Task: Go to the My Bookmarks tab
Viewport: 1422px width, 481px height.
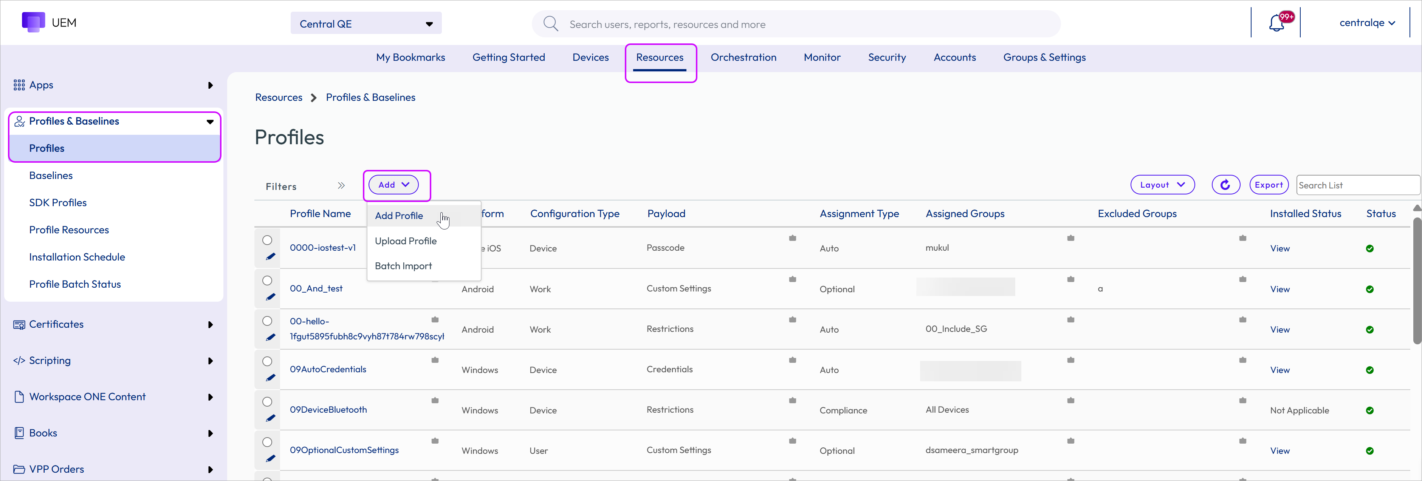Action: pos(410,57)
